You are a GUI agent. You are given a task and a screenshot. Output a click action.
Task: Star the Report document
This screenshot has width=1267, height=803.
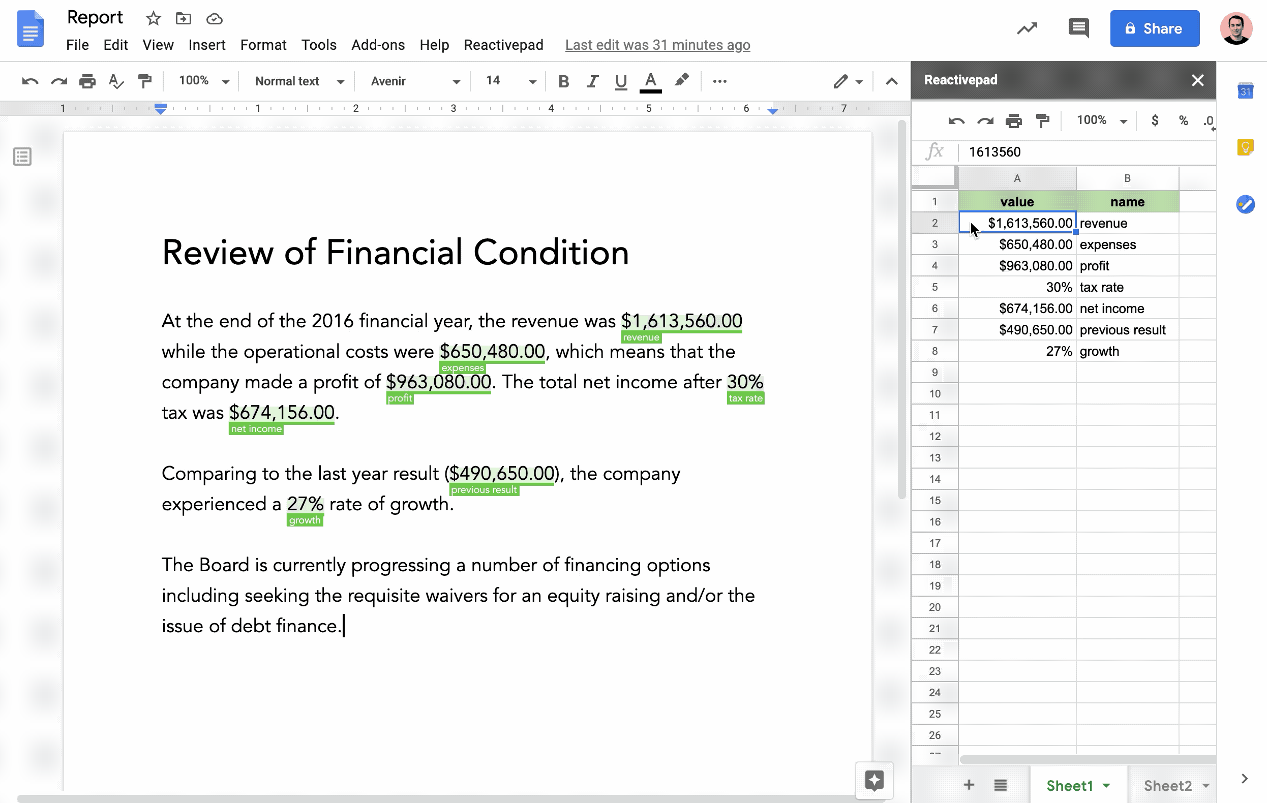point(153,19)
